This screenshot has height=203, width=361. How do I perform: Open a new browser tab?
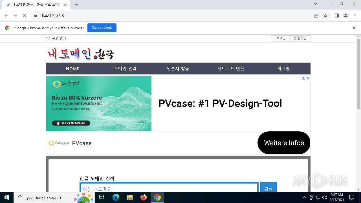[76, 5]
